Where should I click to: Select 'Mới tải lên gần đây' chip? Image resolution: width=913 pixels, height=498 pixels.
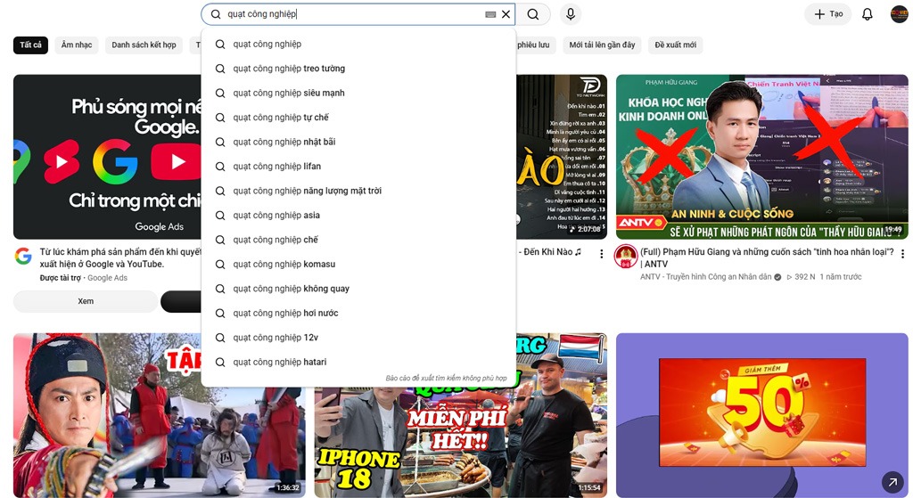[x=602, y=45]
